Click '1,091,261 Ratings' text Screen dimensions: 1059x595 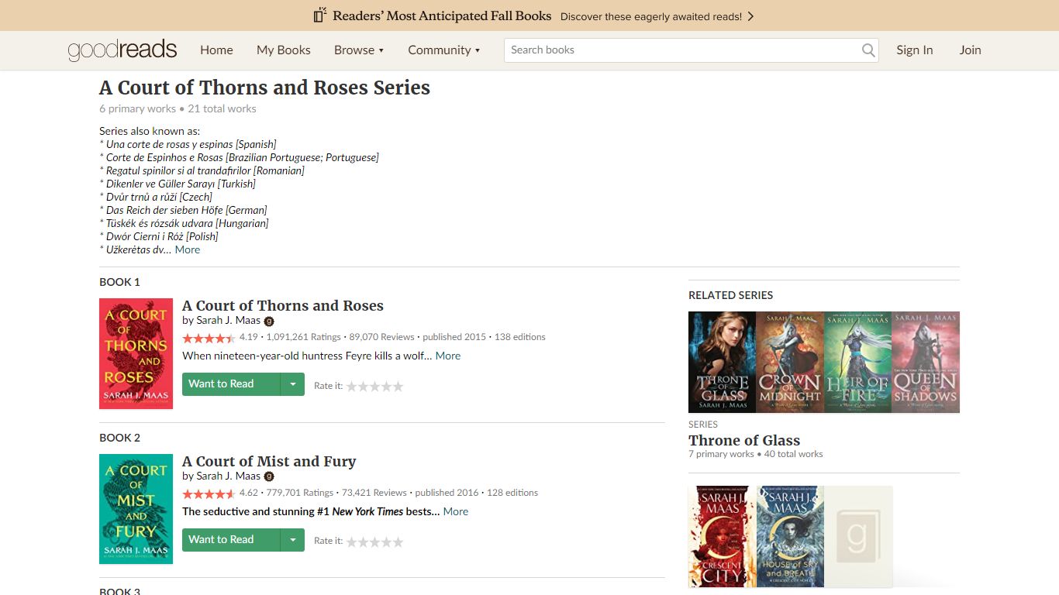303,337
